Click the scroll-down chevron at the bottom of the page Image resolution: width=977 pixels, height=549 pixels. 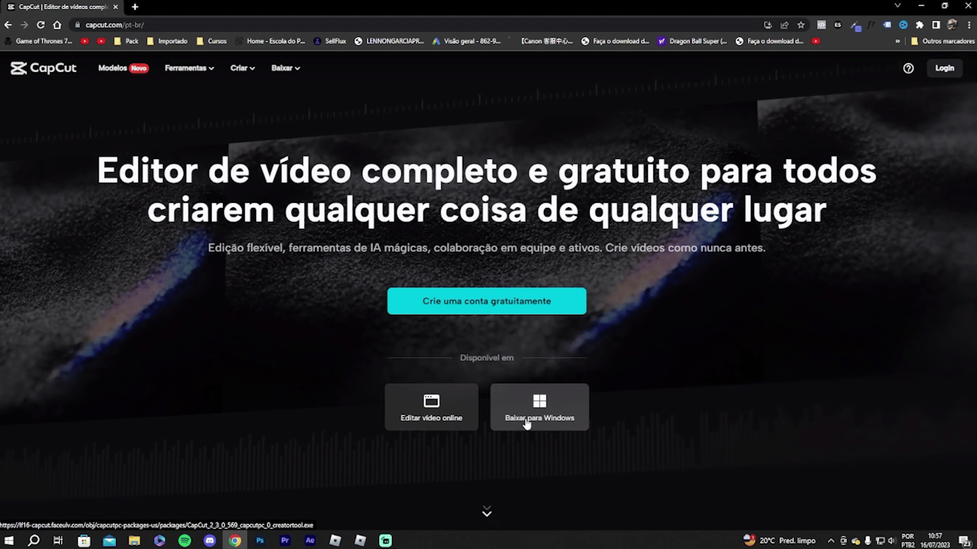click(x=486, y=511)
